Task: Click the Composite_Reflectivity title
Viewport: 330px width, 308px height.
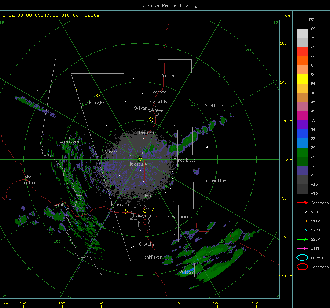Action: click(x=165, y=5)
